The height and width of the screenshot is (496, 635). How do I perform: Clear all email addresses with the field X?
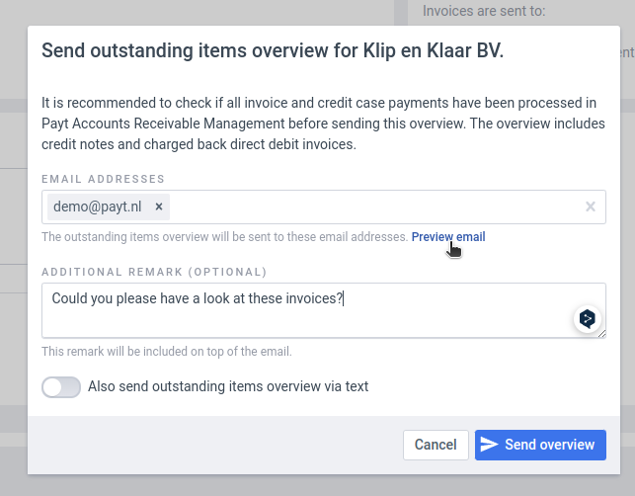[590, 207]
